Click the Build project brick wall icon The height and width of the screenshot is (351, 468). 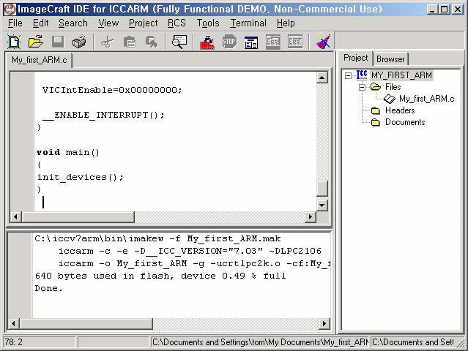pyautogui.click(x=207, y=42)
